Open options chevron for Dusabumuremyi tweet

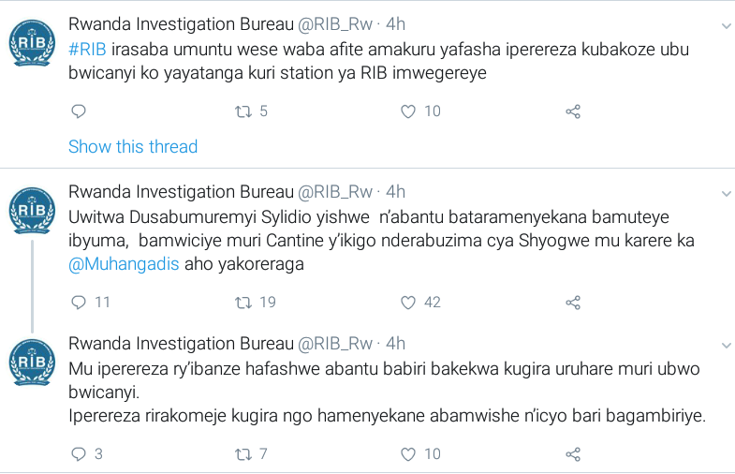726,194
